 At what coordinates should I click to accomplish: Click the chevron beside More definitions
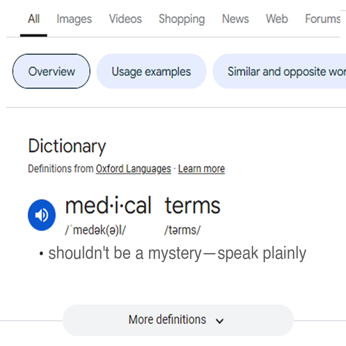tap(219, 321)
